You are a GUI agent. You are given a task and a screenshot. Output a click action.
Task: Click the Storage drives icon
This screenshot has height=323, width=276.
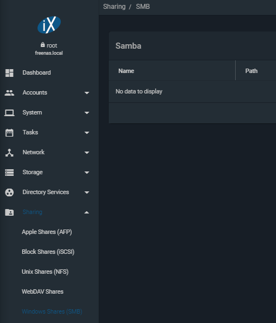[9, 173]
